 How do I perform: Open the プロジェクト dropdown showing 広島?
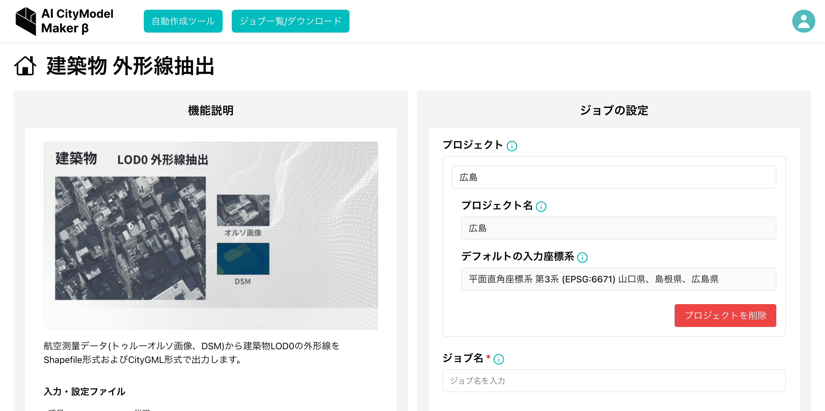pos(614,177)
